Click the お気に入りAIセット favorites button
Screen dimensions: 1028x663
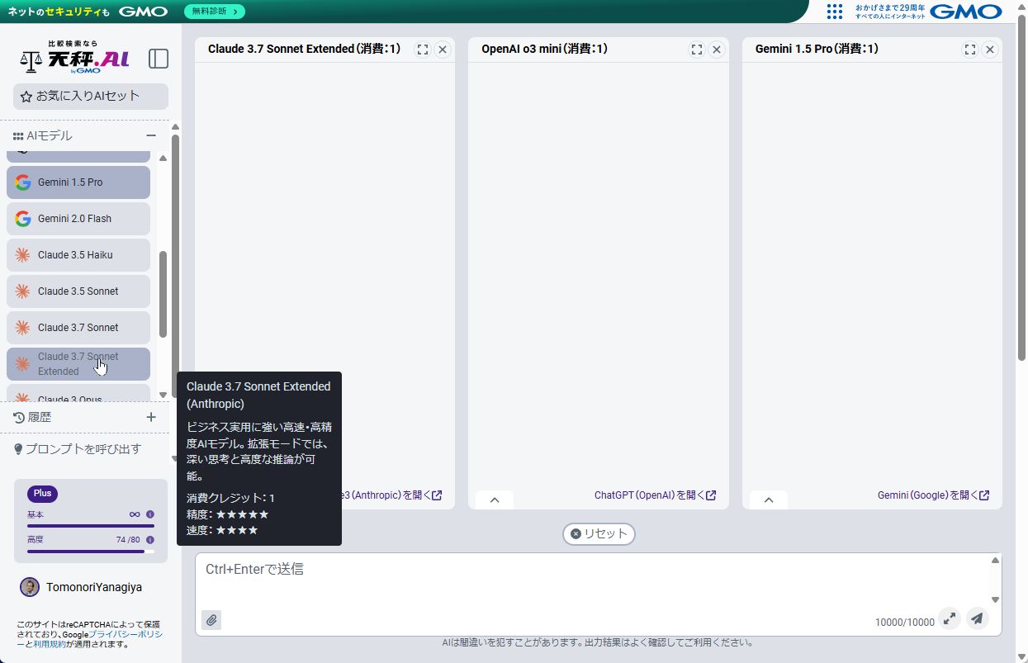(x=91, y=96)
